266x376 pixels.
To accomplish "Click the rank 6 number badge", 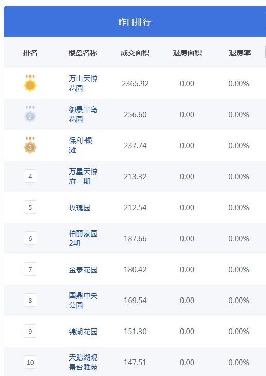I will point(30,238).
